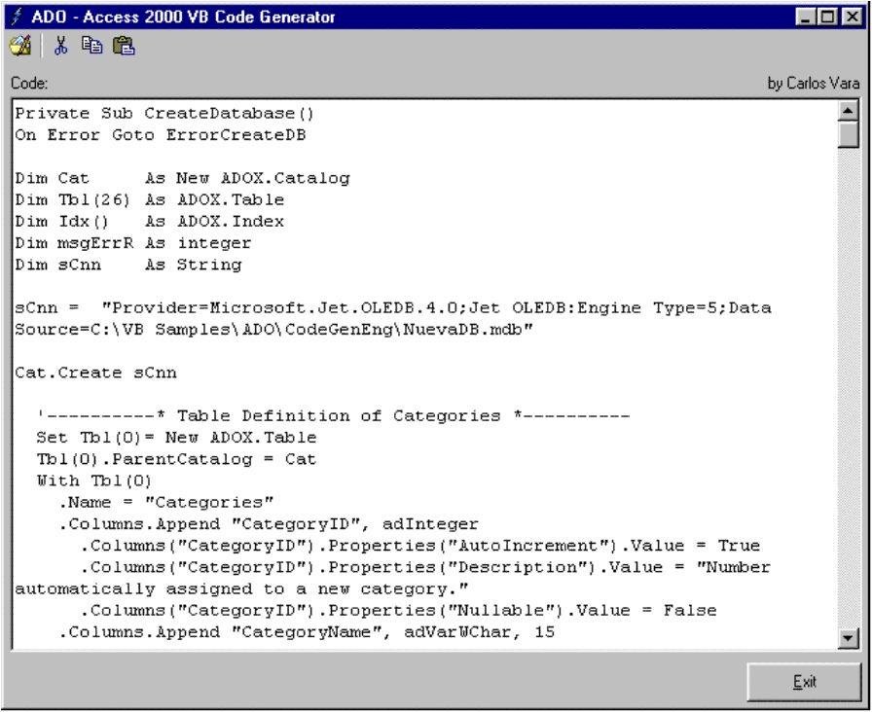Click "automatically assigned to a new category."
This screenshot has width=872, height=712.
click(242, 589)
